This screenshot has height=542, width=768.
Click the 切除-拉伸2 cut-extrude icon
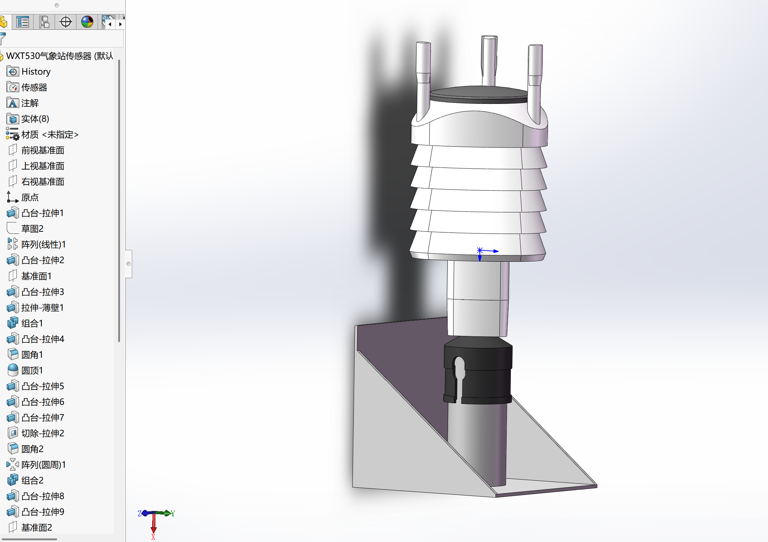(x=13, y=433)
